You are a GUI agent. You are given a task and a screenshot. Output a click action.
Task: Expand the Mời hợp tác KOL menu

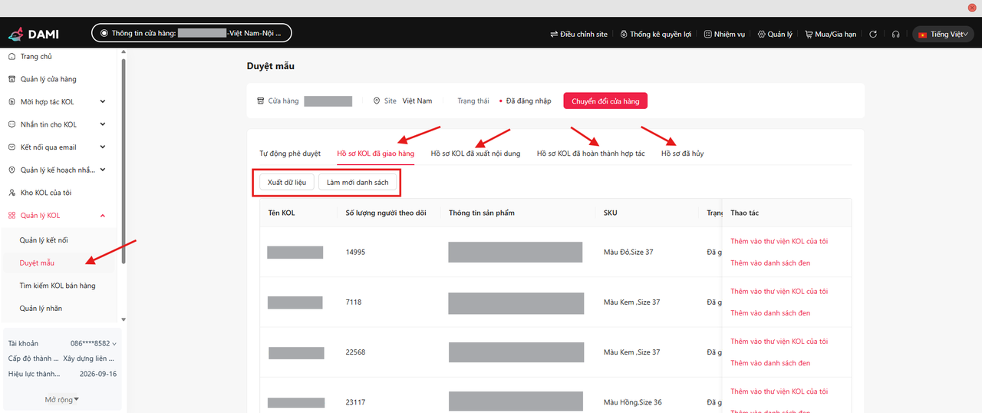pos(103,102)
